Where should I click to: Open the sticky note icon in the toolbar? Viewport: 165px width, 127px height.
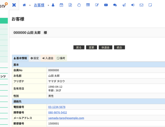click(x=150, y=5)
